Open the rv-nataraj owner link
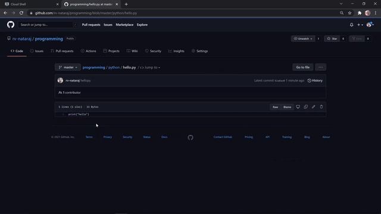Screen dimensions: 381x214 tap(22, 39)
